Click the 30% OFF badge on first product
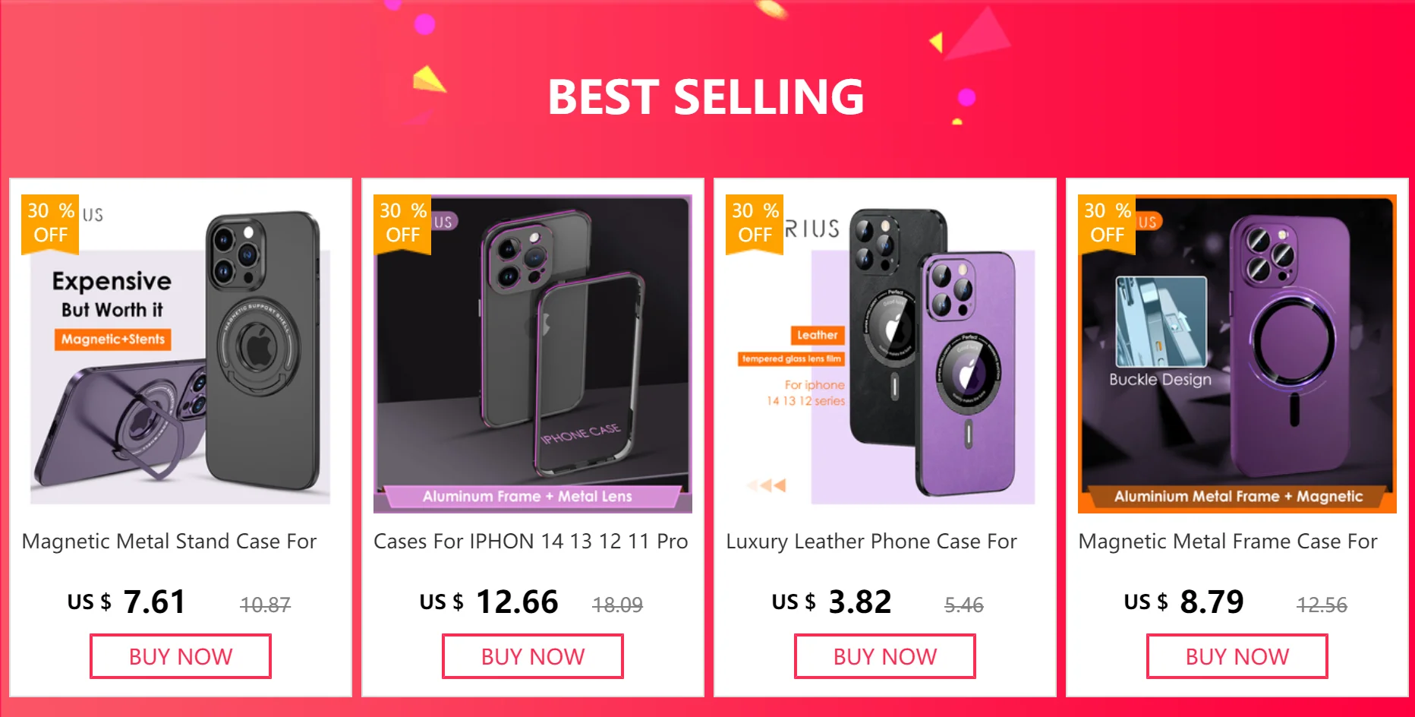Screen dimensions: 1415x717 pos(50,223)
